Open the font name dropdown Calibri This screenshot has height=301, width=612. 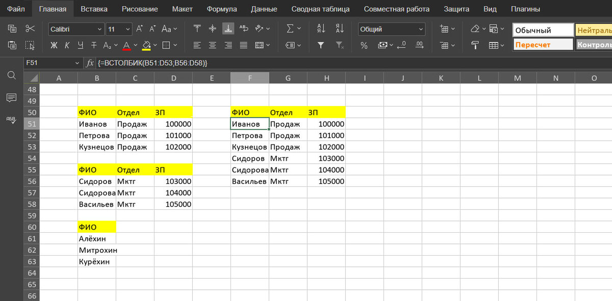(76, 29)
